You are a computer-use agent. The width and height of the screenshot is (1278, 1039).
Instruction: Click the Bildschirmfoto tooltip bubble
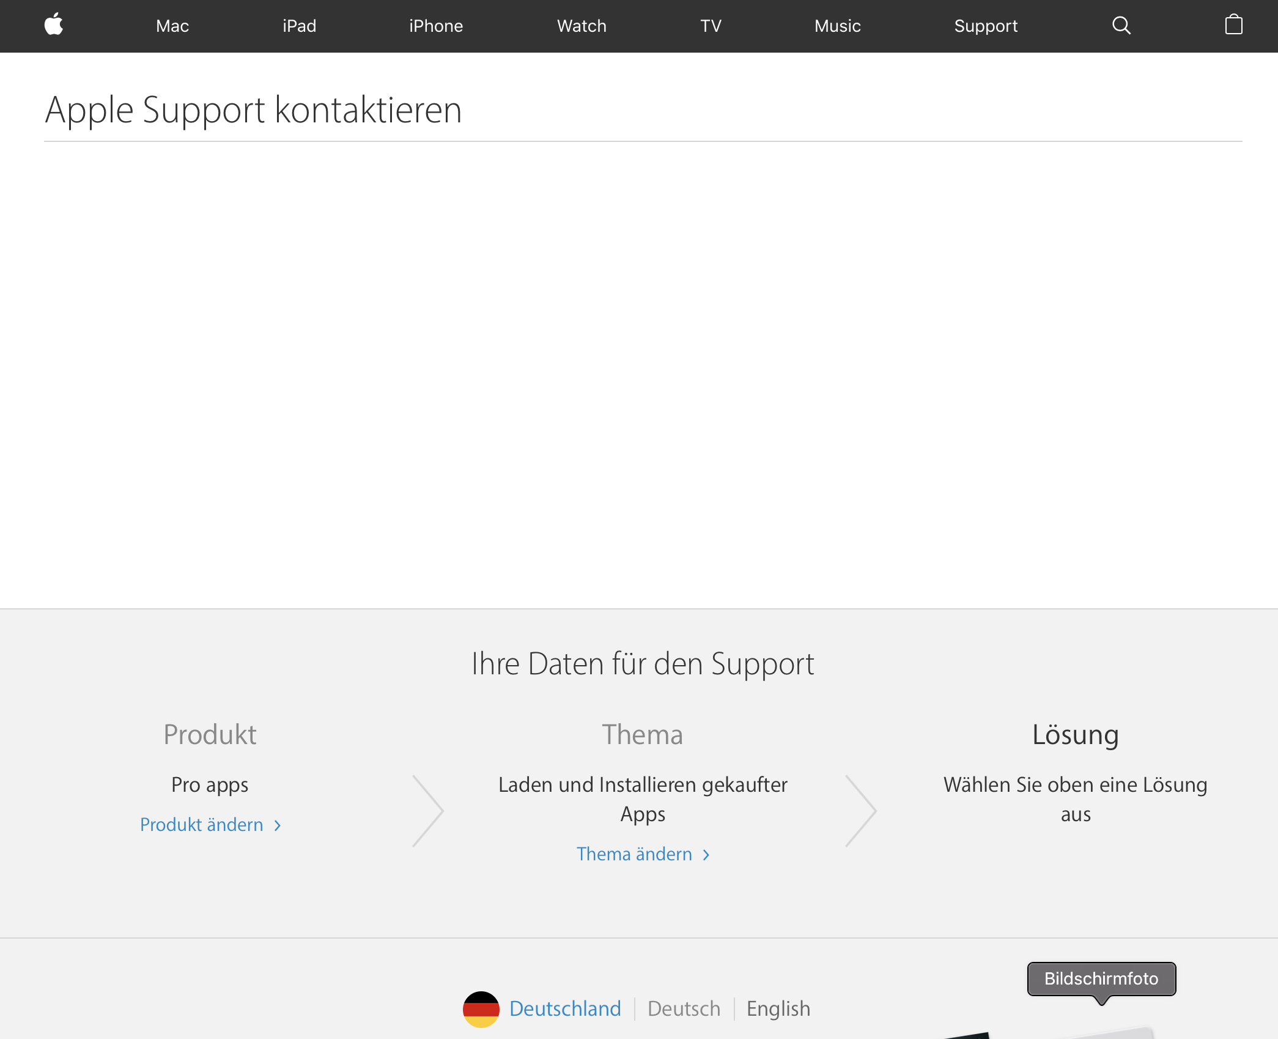click(x=1101, y=979)
